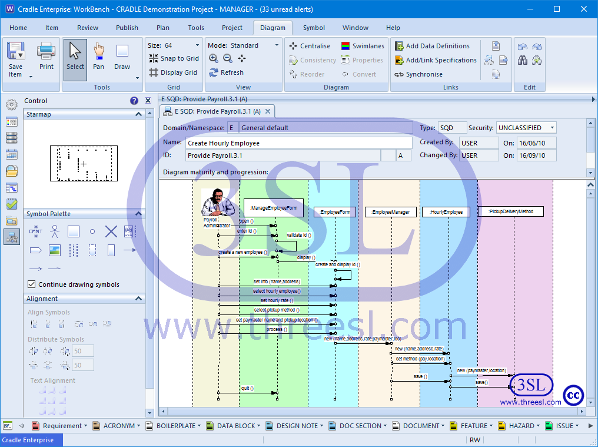Open the Publish ribbon tab
598x447 pixels.
[127, 28]
